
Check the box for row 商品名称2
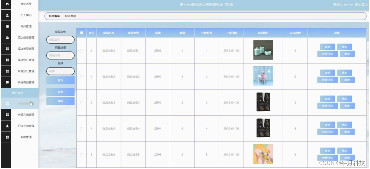pyautogui.click(x=82, y=77)
